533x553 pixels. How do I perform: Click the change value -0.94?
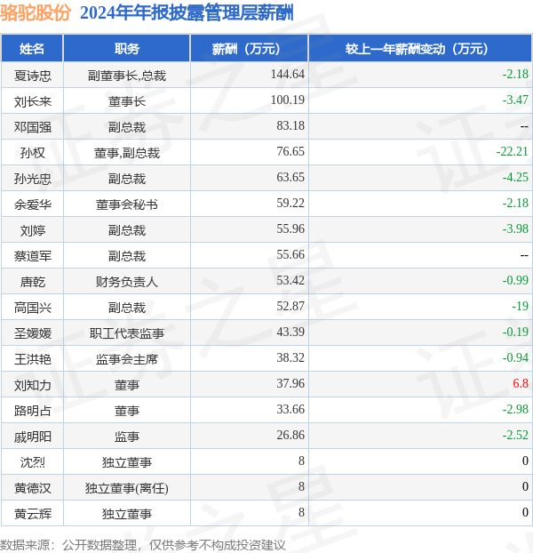(515, 357)
